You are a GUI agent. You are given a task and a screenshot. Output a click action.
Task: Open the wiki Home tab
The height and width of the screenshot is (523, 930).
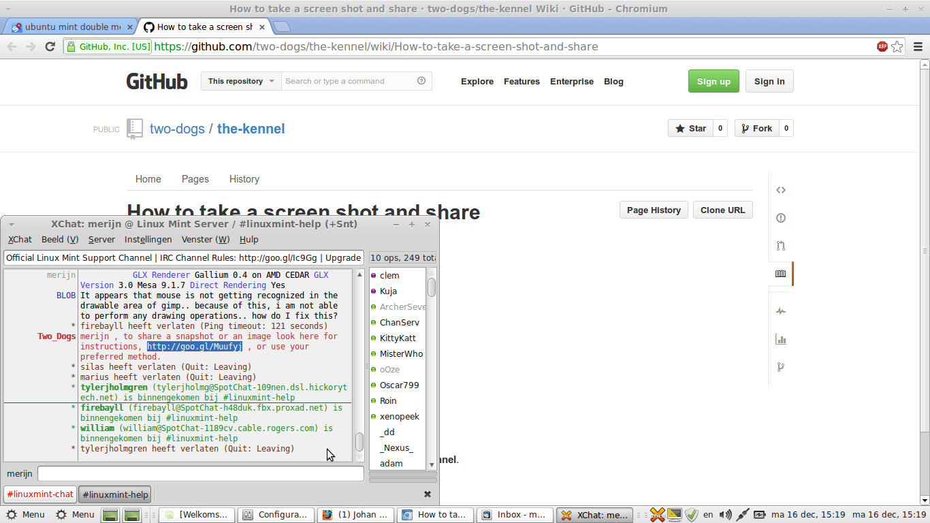(x=148, y=179)
